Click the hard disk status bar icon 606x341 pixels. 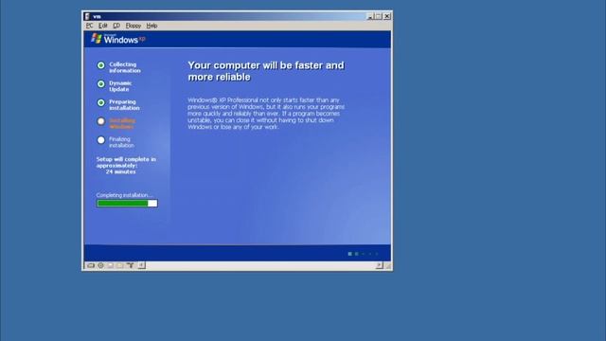coord(91,265)
